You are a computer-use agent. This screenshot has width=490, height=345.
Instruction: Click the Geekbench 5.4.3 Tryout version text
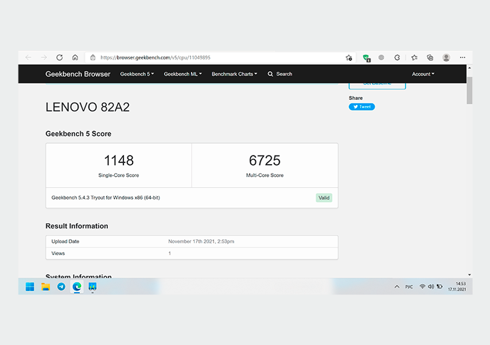tap(106, 197)
